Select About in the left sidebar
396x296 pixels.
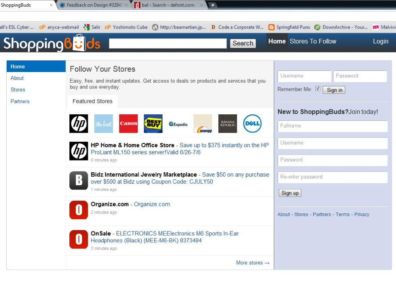click(x=17, y=78)
